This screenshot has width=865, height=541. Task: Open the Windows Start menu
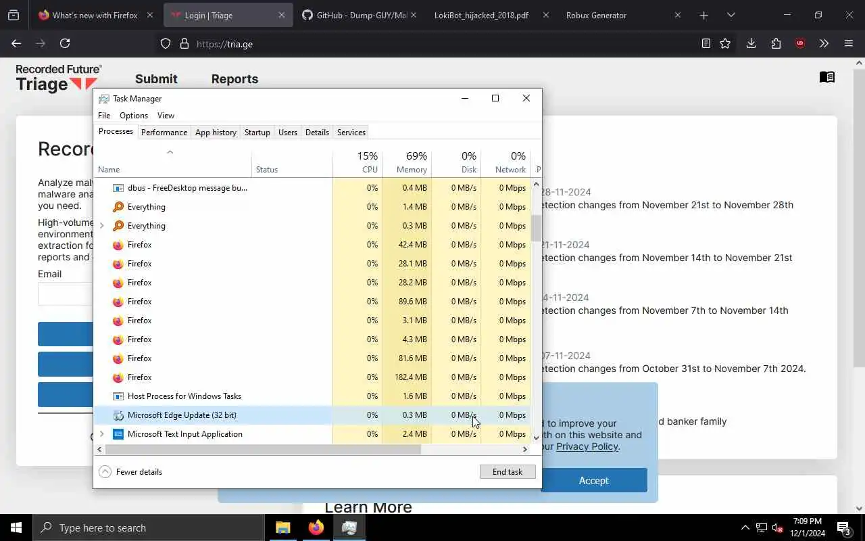(x=16, y=527)
